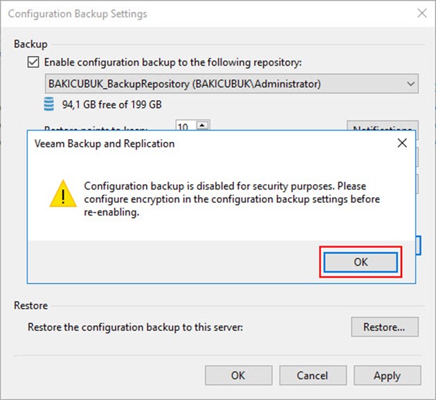Click the Veeam Backup and Replication title
This screenshot has width=436, height=400.
tap(105, 144)
